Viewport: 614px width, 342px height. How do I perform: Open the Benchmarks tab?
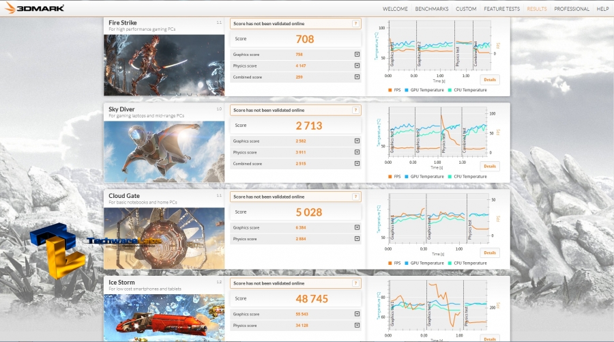(x=431, y=9)
